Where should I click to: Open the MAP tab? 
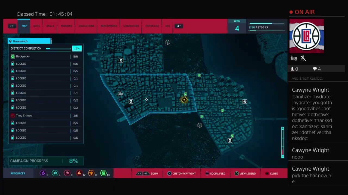point(24,26)
